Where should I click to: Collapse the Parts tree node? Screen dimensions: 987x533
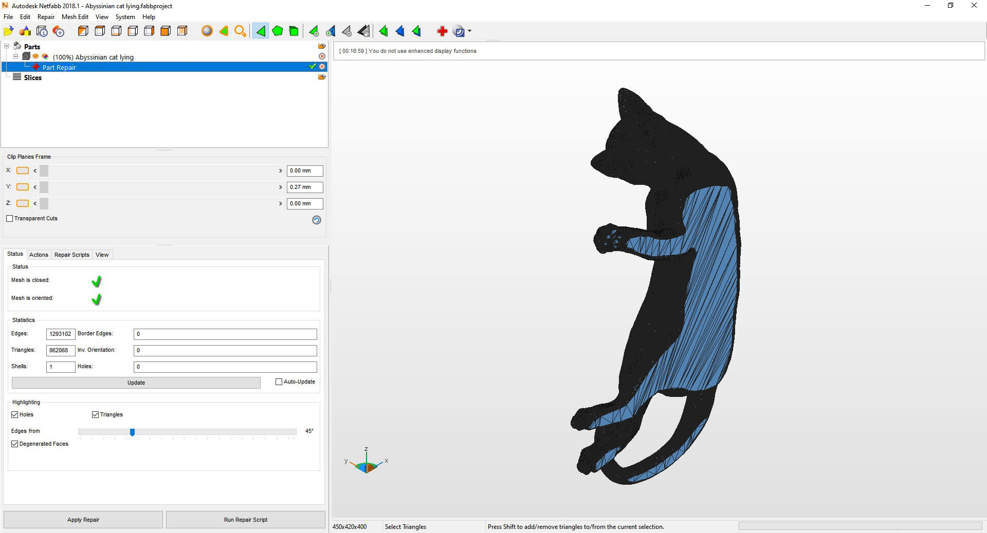pyautogui.click(x=7, y=46)
